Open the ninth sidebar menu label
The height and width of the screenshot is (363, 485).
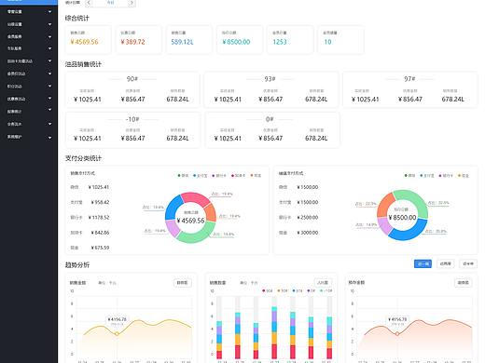tap(14, 112)
